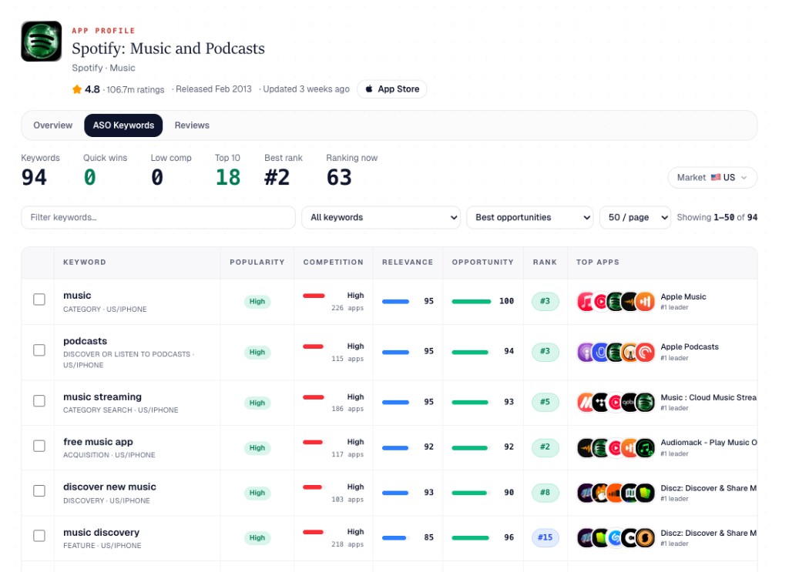The width and height of the screenshot is (789, 572).
Task: Open the free music app keyword
Action: (x=98, y=442)
